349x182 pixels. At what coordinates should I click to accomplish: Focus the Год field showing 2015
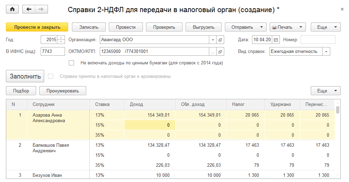[49, 40]
